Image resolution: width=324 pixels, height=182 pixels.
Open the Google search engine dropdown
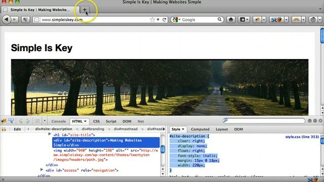coord(179,20)
